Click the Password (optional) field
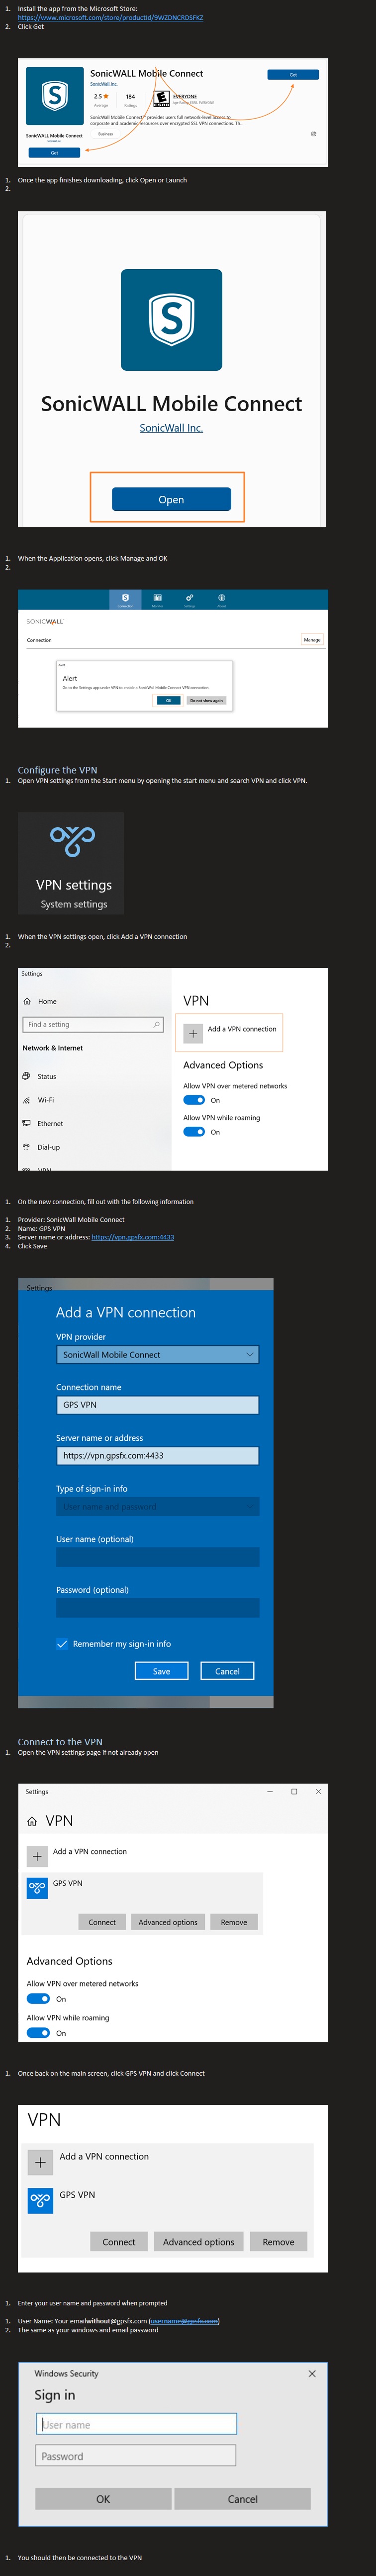 click(x=158, y=1608)
